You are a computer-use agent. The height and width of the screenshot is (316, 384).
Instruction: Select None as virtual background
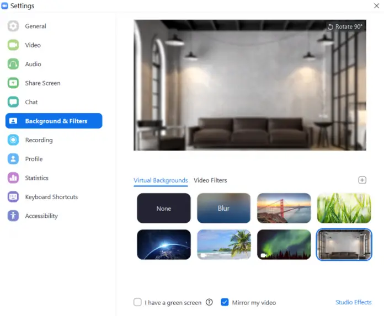[x=164, y=208]
